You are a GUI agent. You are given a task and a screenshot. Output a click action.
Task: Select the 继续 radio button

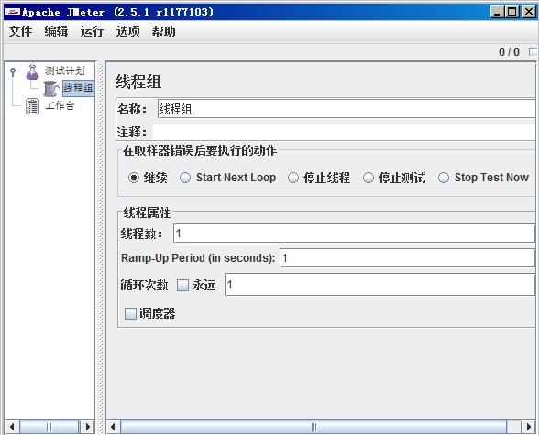pyautogui.click(x=134, y=178)
